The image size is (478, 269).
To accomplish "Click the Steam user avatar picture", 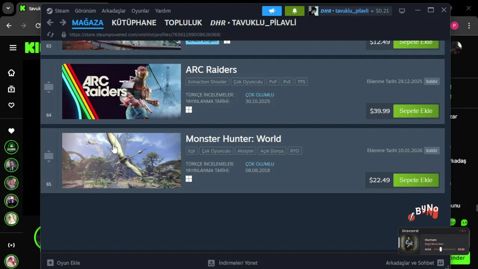I will (313, 11).
